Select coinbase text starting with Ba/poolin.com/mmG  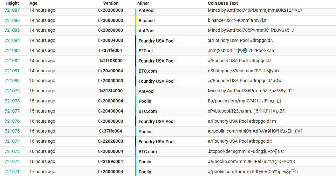pos(244,101)
